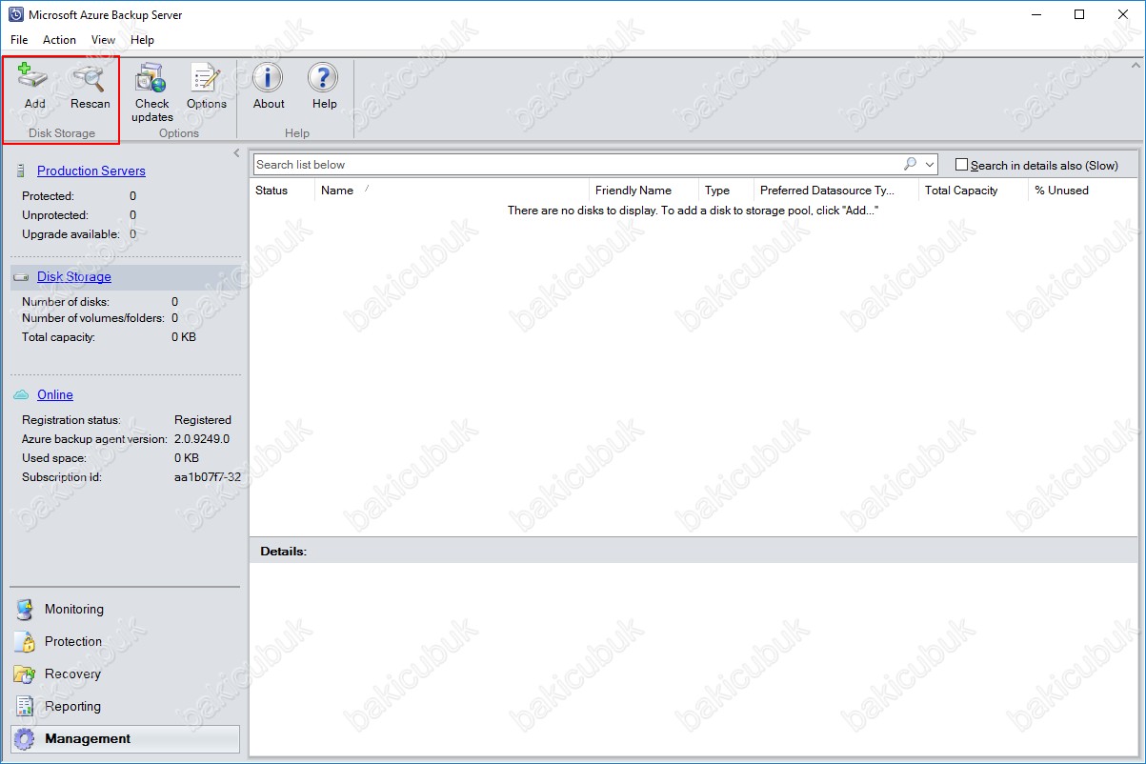Open the Options toolbar icon
The height and width of the screenshot is (764, 1146).
tap(206, 78)
